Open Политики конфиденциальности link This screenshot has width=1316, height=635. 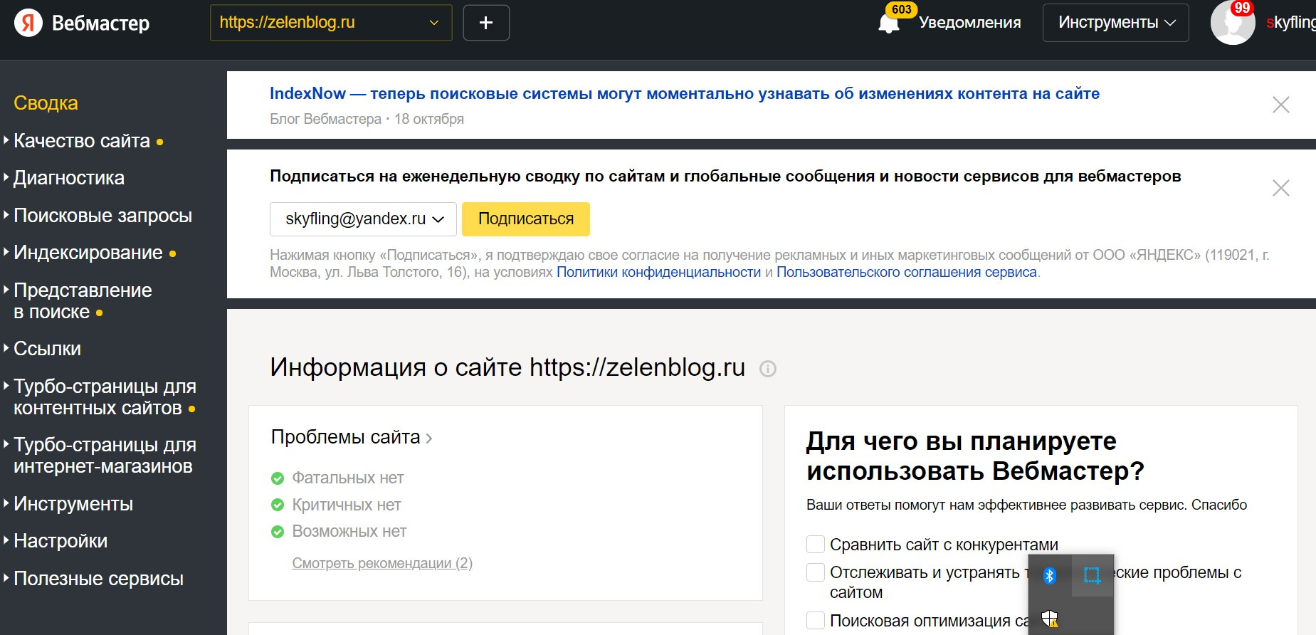(x=659, y=272)
